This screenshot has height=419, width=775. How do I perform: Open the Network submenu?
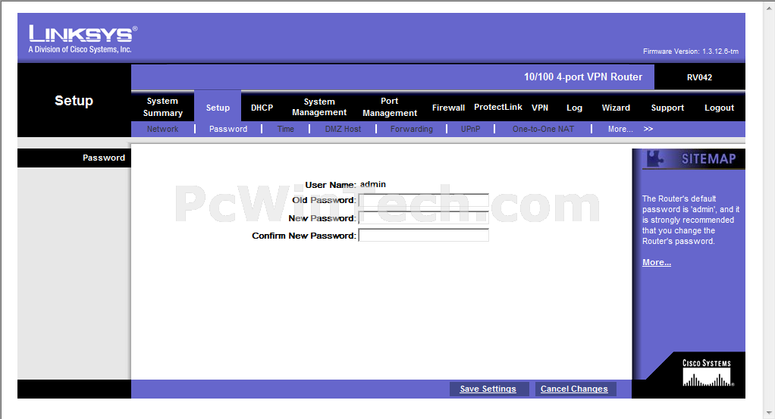click(162, 129)
